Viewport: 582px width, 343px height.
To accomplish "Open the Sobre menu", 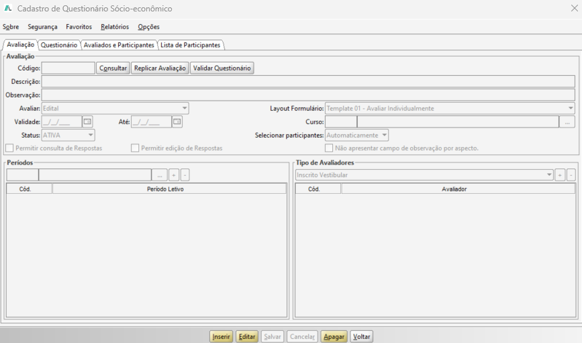I will 11,27.
